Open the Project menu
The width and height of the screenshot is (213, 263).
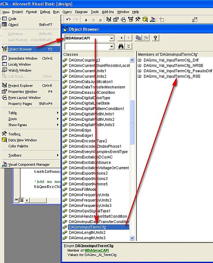(17, 12)
